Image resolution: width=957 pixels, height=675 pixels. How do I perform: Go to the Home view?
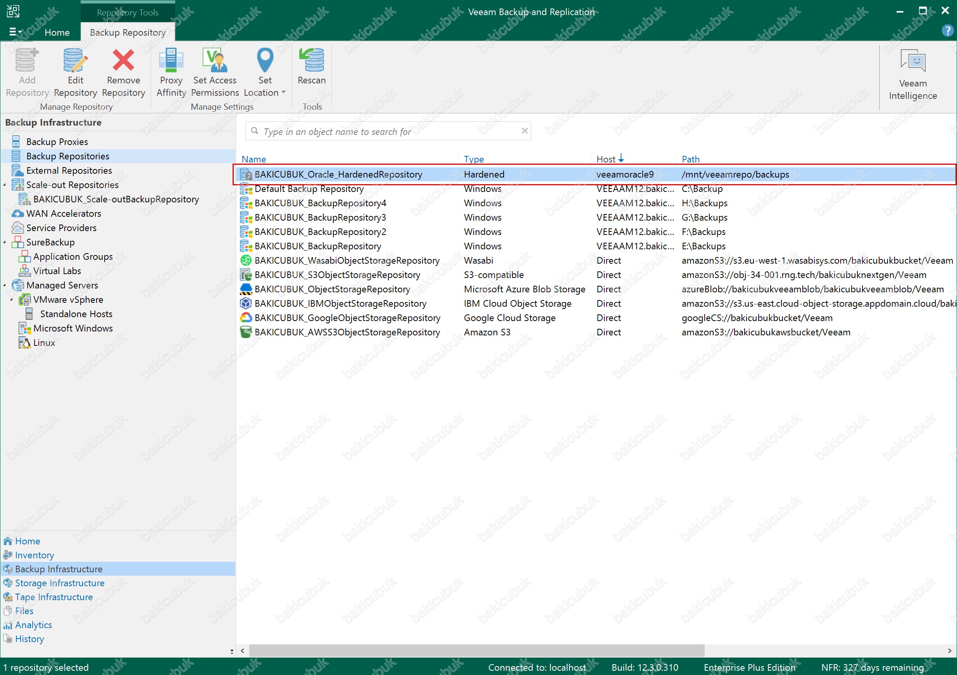[28, 541]
